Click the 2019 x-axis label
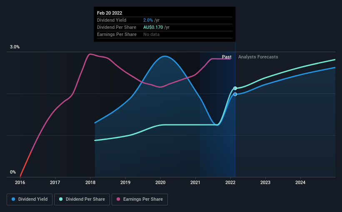The height and width of the screenshot is (212, 342). [125, 182]
